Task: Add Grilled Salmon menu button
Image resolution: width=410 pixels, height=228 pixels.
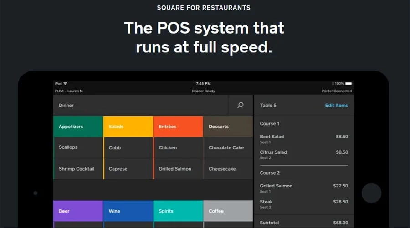Action: 178,169
